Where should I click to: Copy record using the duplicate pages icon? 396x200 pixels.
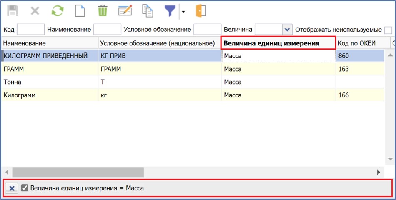pyautogui.click(x=147, y=11)
